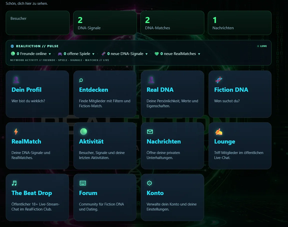Viewport: 288px width, 227px height.
Task: Open the Besucher stats card
Action: tap(38, 23)
